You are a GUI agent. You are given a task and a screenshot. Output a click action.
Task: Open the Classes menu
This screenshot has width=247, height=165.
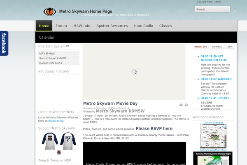[x=165, y=26]
